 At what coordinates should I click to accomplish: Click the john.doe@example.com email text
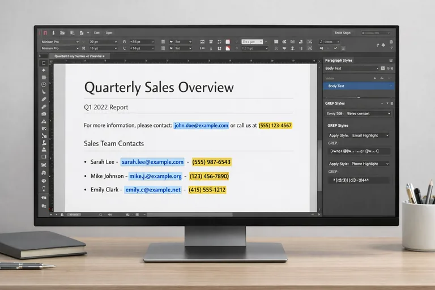[x=201, y=125]
